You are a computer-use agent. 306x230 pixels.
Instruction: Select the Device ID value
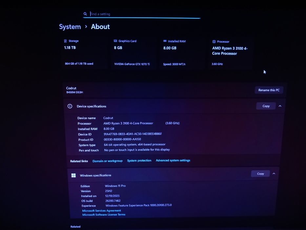[x=133, y=134]
